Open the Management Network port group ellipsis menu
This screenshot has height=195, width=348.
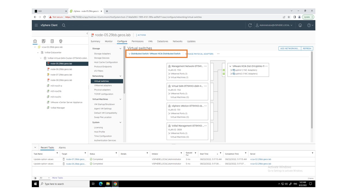(x=206, y=66)
